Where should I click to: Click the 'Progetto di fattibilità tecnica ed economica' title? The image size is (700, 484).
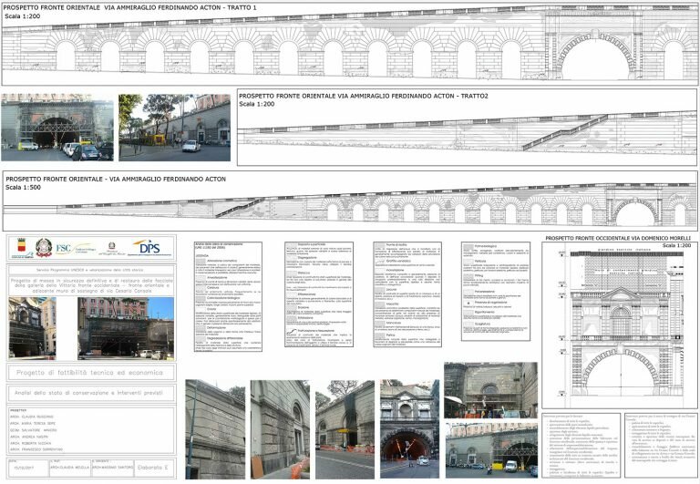[x=91, y=373]
